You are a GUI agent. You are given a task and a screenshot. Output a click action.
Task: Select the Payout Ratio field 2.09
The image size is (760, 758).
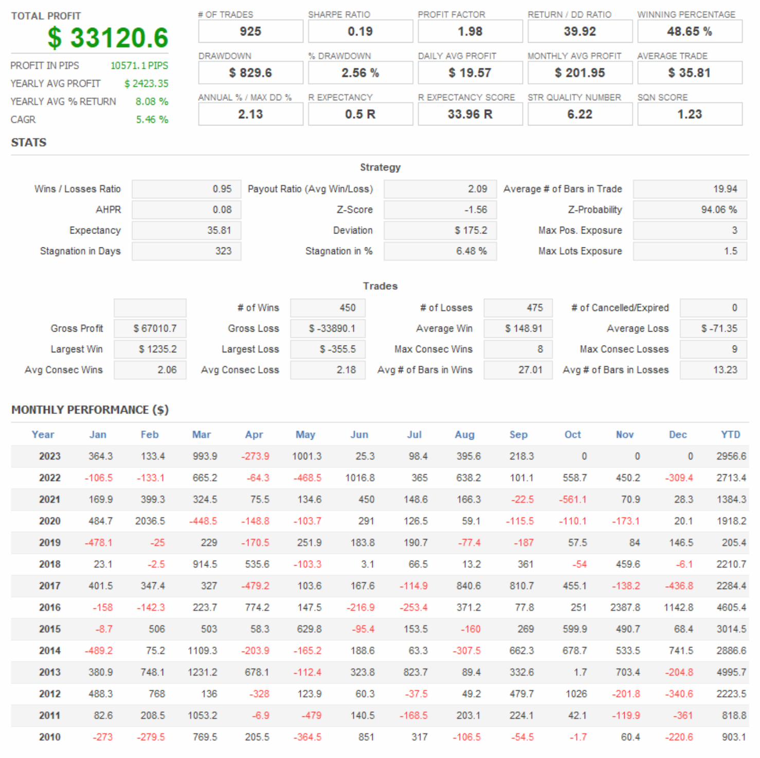click(x=440, y=189)
